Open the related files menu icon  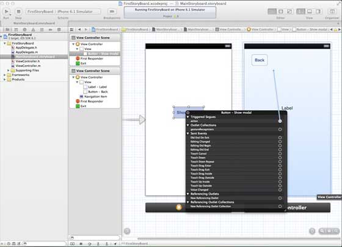click(72, 30)
